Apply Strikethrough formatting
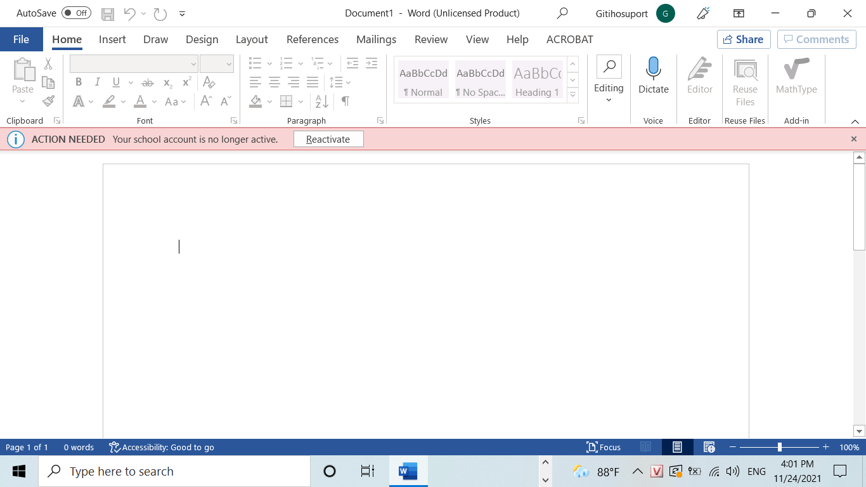Screen dimensions: 866x487 coord(148,82)
